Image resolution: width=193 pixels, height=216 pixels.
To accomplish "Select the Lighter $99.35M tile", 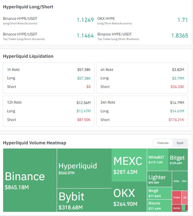I will [159, 179].
